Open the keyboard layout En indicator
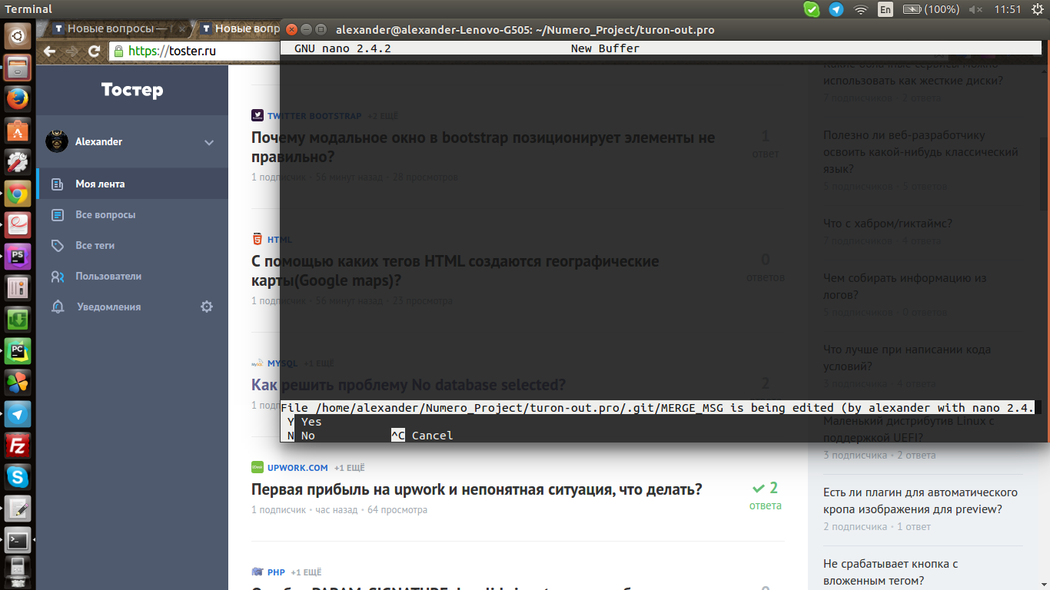This screenshot has width=1050, height=590. click(x=886, y=9)
